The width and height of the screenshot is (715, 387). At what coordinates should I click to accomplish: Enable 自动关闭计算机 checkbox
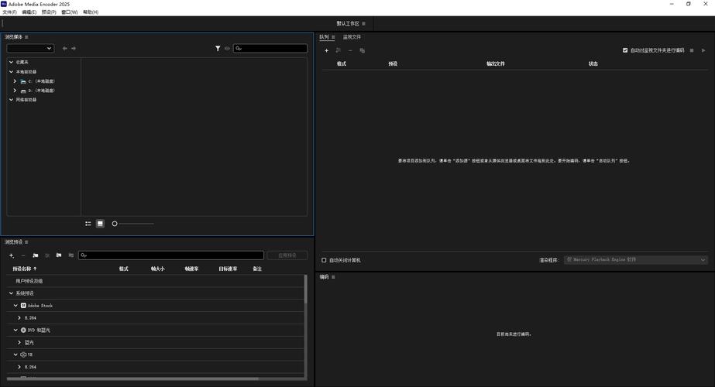[x=324, y=260]
